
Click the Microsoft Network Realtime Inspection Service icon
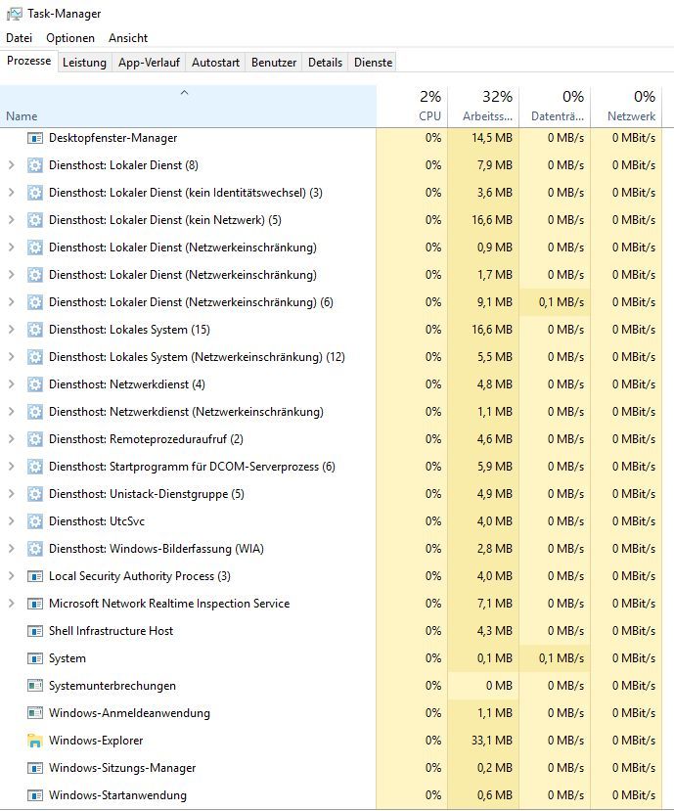click(x=34, y=605)
